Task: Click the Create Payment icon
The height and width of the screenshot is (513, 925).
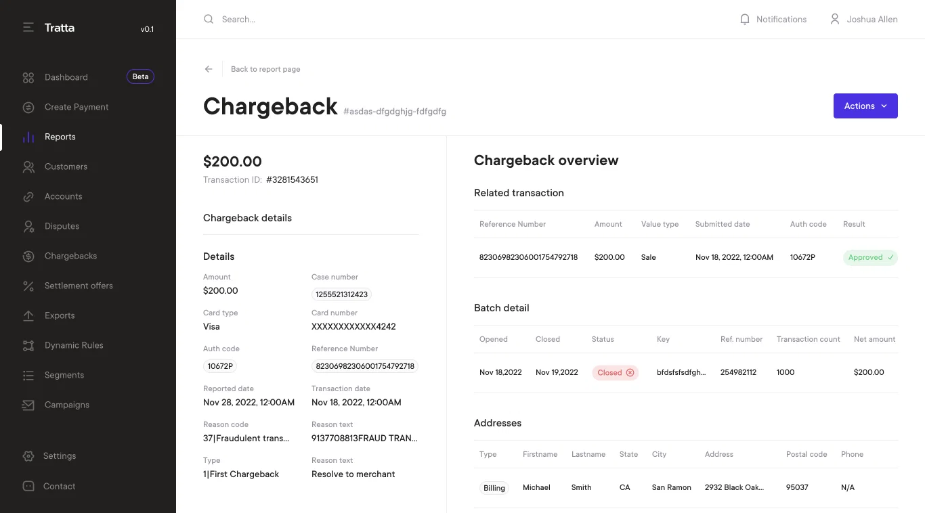Action: click(x=28, y=107)
